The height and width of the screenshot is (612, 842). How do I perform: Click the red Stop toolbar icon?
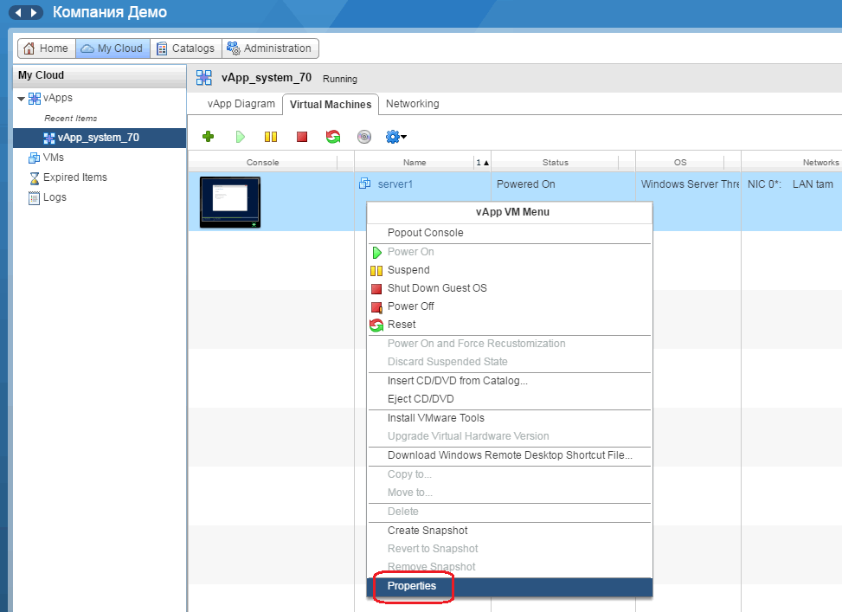pos(302,137)
